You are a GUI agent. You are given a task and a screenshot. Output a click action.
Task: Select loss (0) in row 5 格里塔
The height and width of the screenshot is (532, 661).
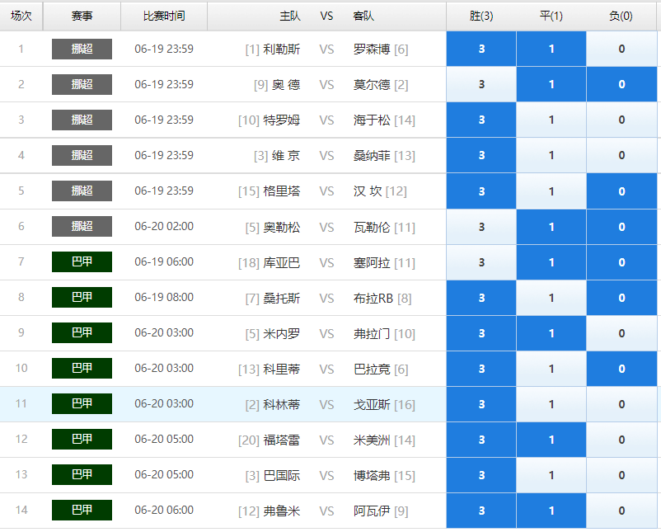pos(621,191)
